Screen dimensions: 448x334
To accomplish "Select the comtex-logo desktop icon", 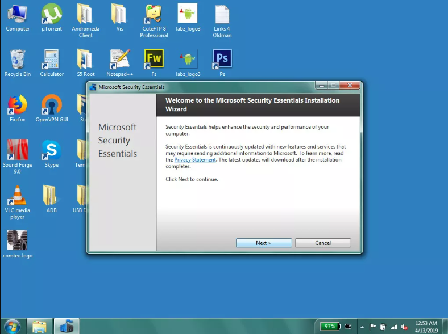I will click(x=18, y=244).
